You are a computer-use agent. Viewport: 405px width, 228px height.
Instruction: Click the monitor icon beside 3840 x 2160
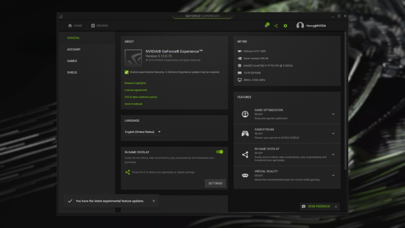[x=240, y=80]
